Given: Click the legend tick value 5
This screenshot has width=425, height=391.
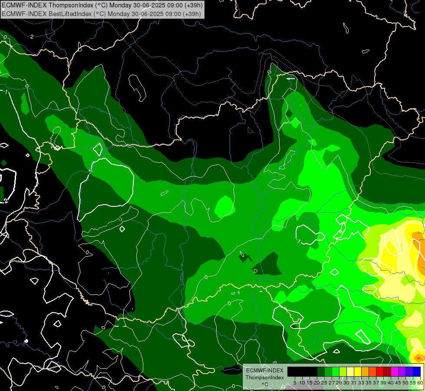Looking at the screenshot, I should click(295, 383).
